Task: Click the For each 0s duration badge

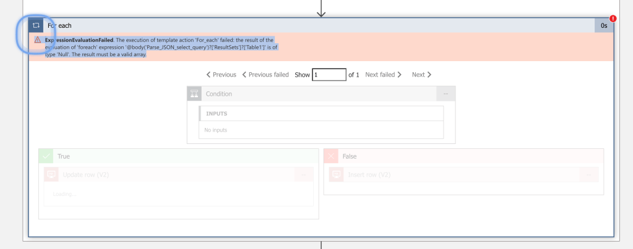Action: [604, 25]
